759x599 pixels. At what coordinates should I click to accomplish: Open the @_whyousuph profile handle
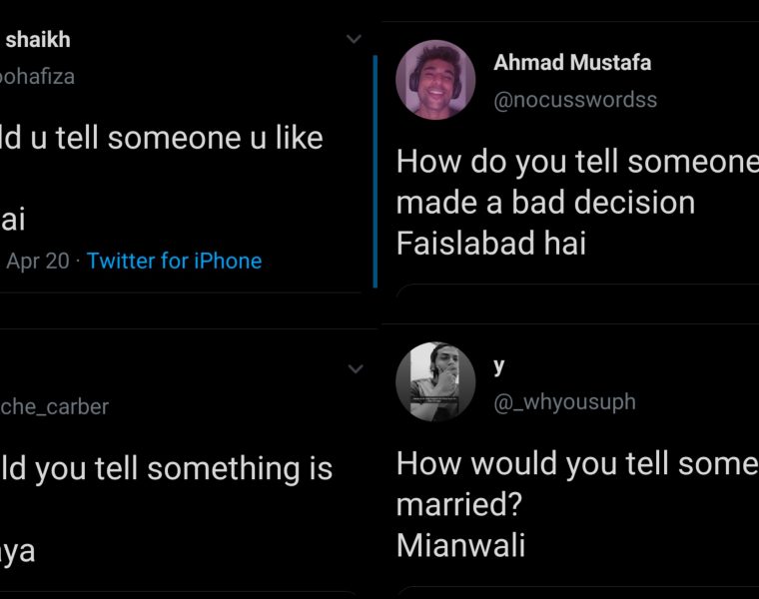coord(564,401)
